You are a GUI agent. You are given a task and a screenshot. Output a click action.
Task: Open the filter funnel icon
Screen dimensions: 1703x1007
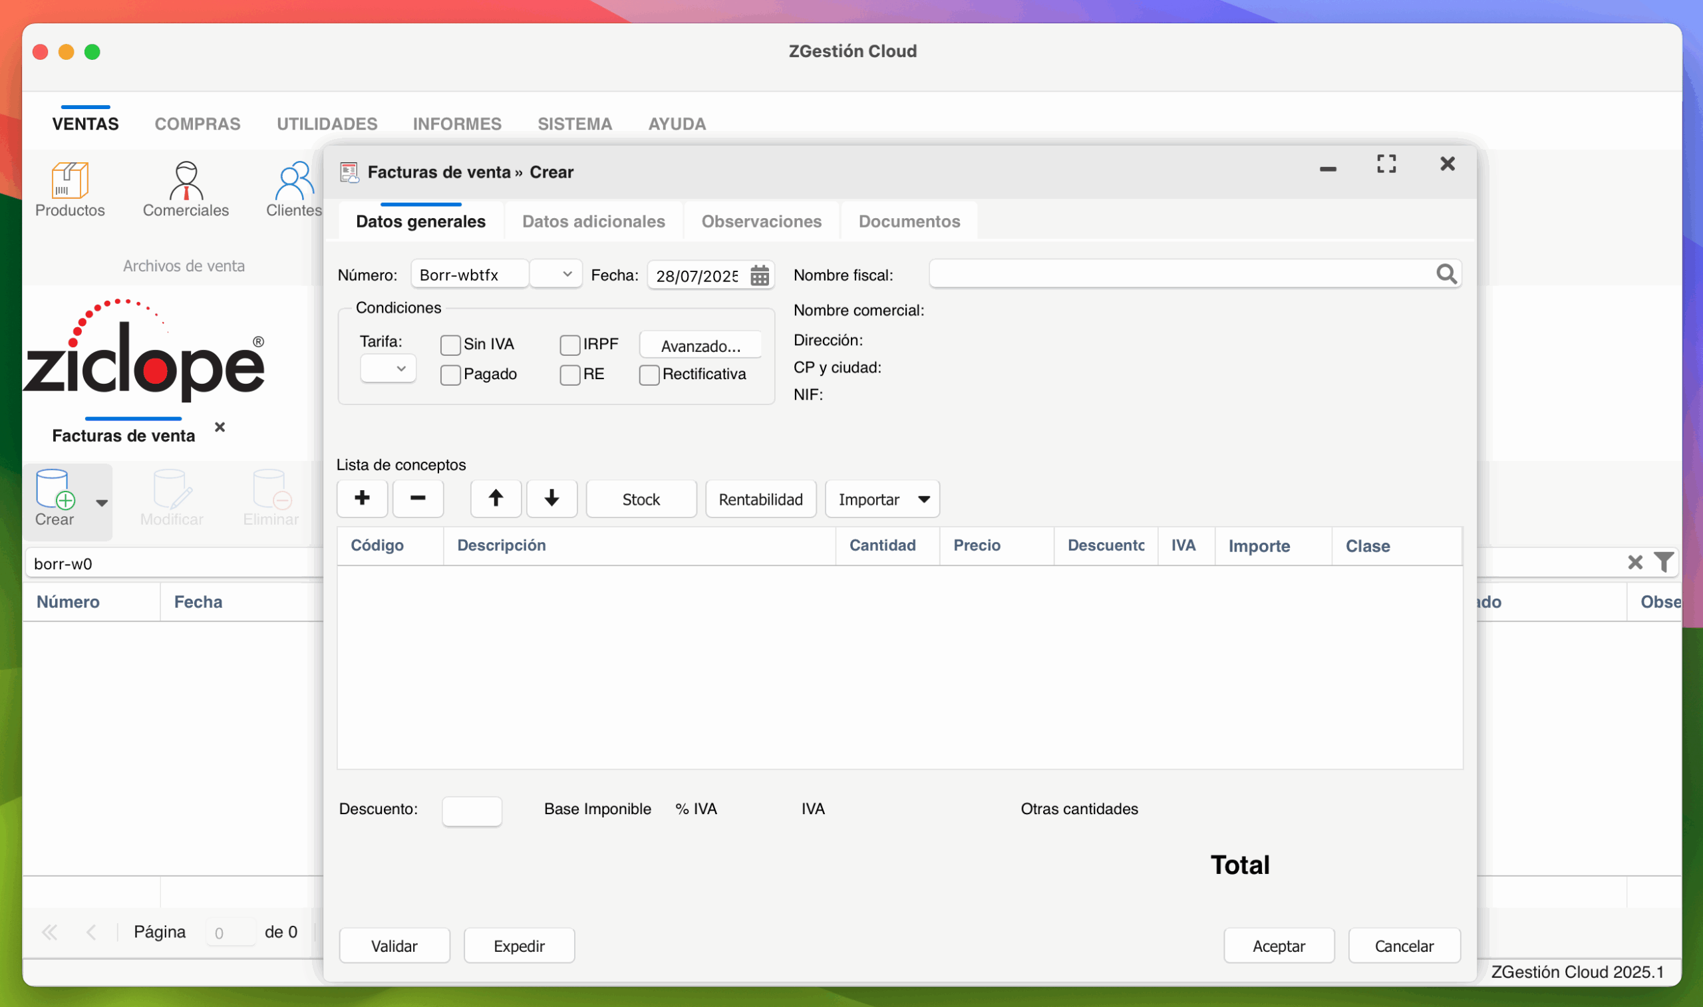pos(1664,562)
